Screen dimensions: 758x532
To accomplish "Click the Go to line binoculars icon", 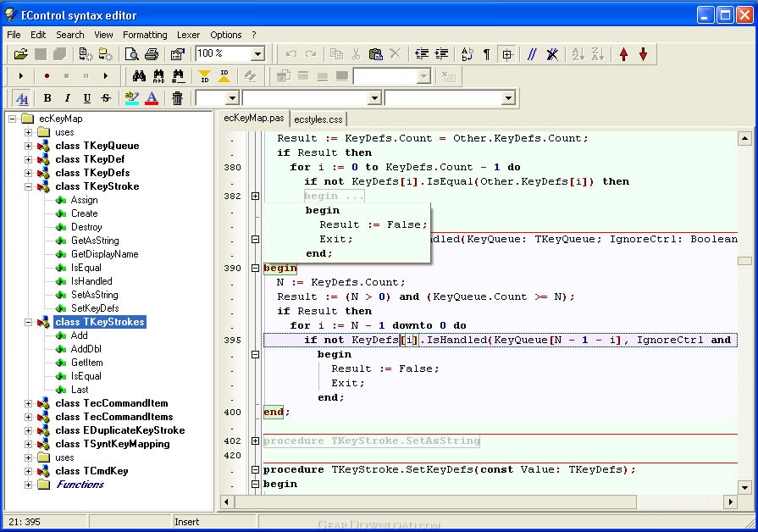I will tap(179, 76).
